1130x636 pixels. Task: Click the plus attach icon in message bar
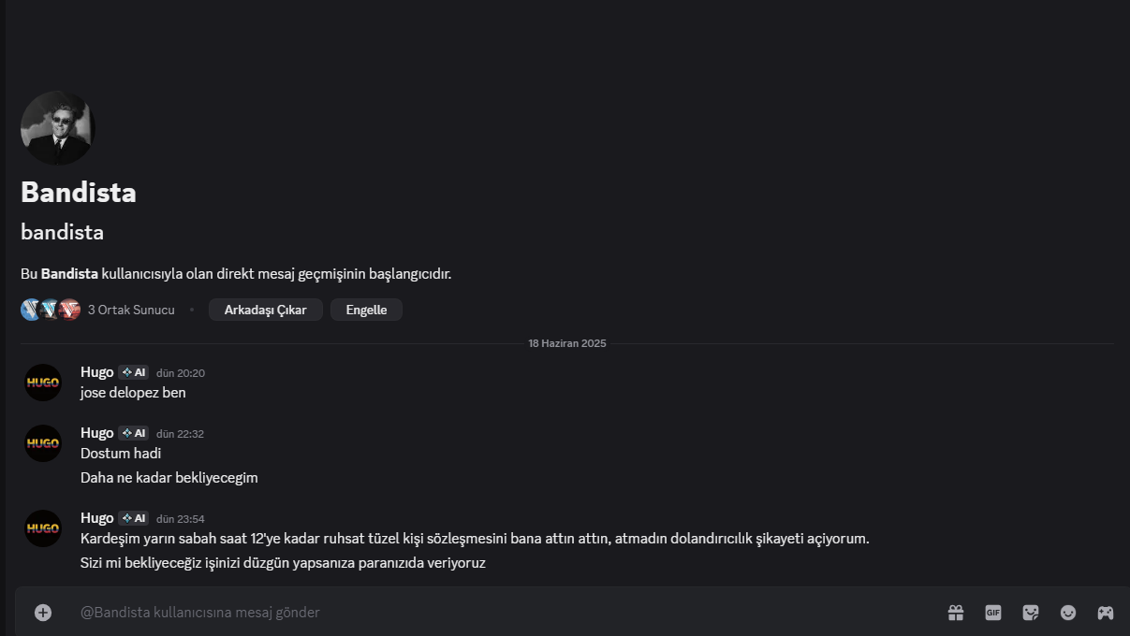tap(43, 613)
